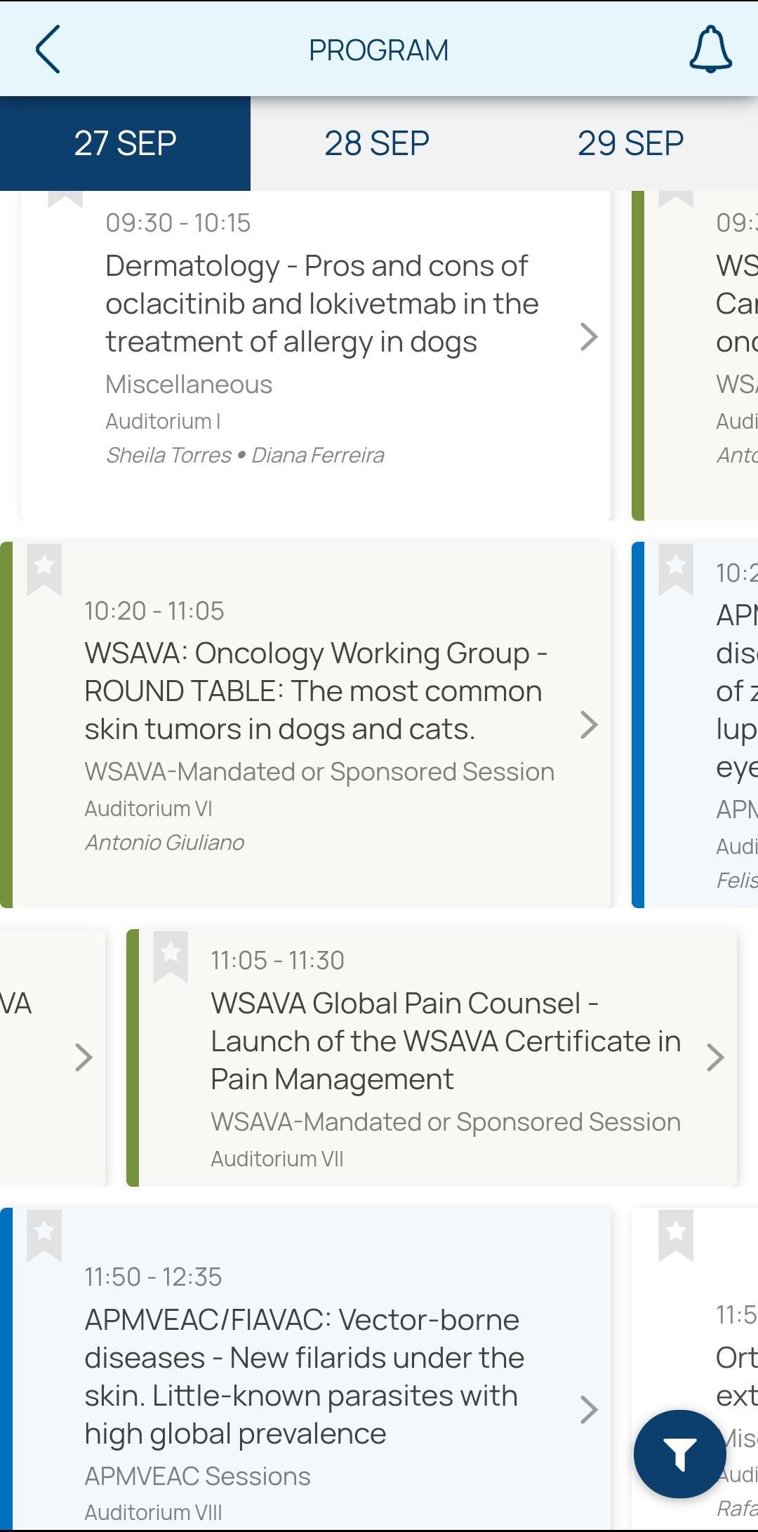Select the 27 SEP tab
758x1532 pixels.
click(x=125, y=143)
